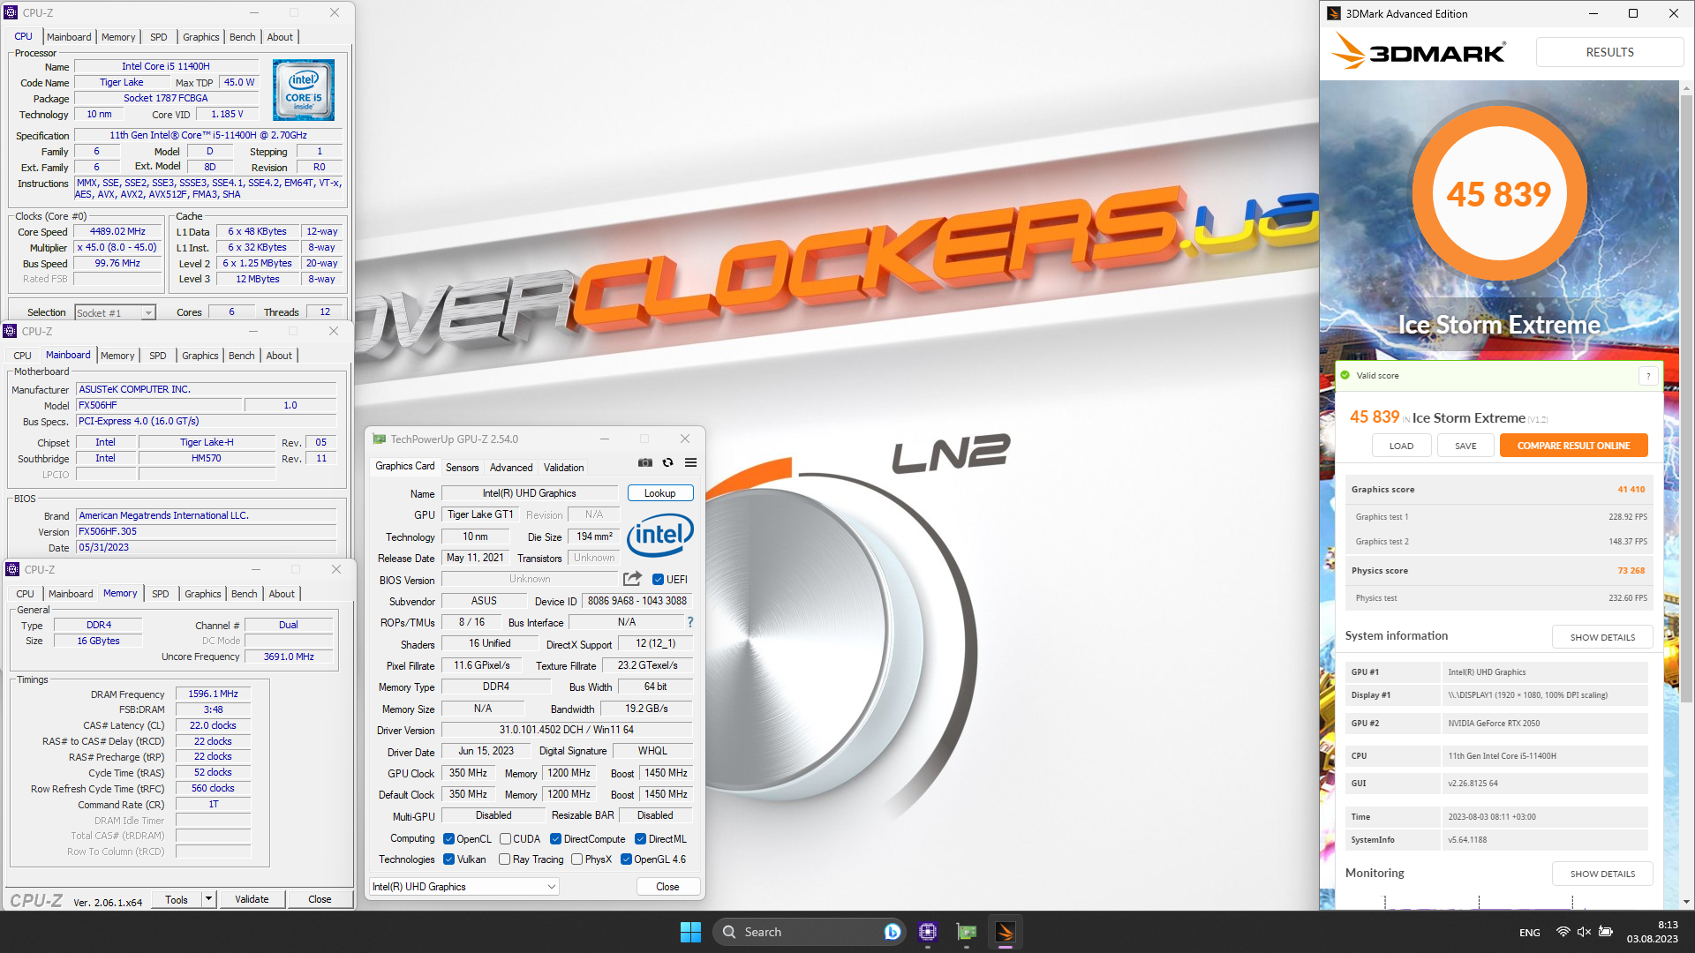The image size is (1695, 953).
Task: Click the 3DMark logo
Action: (x=1419, y=52)
